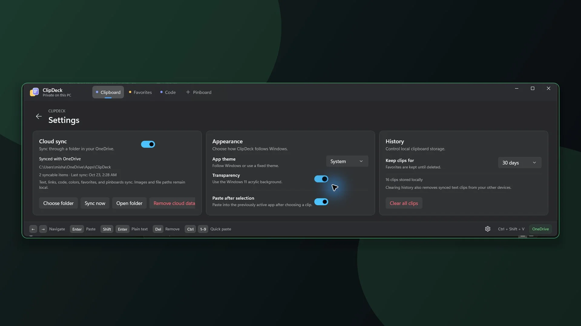
Task: Click the back arrow beside Settings
Action: [x=39, y=116]
